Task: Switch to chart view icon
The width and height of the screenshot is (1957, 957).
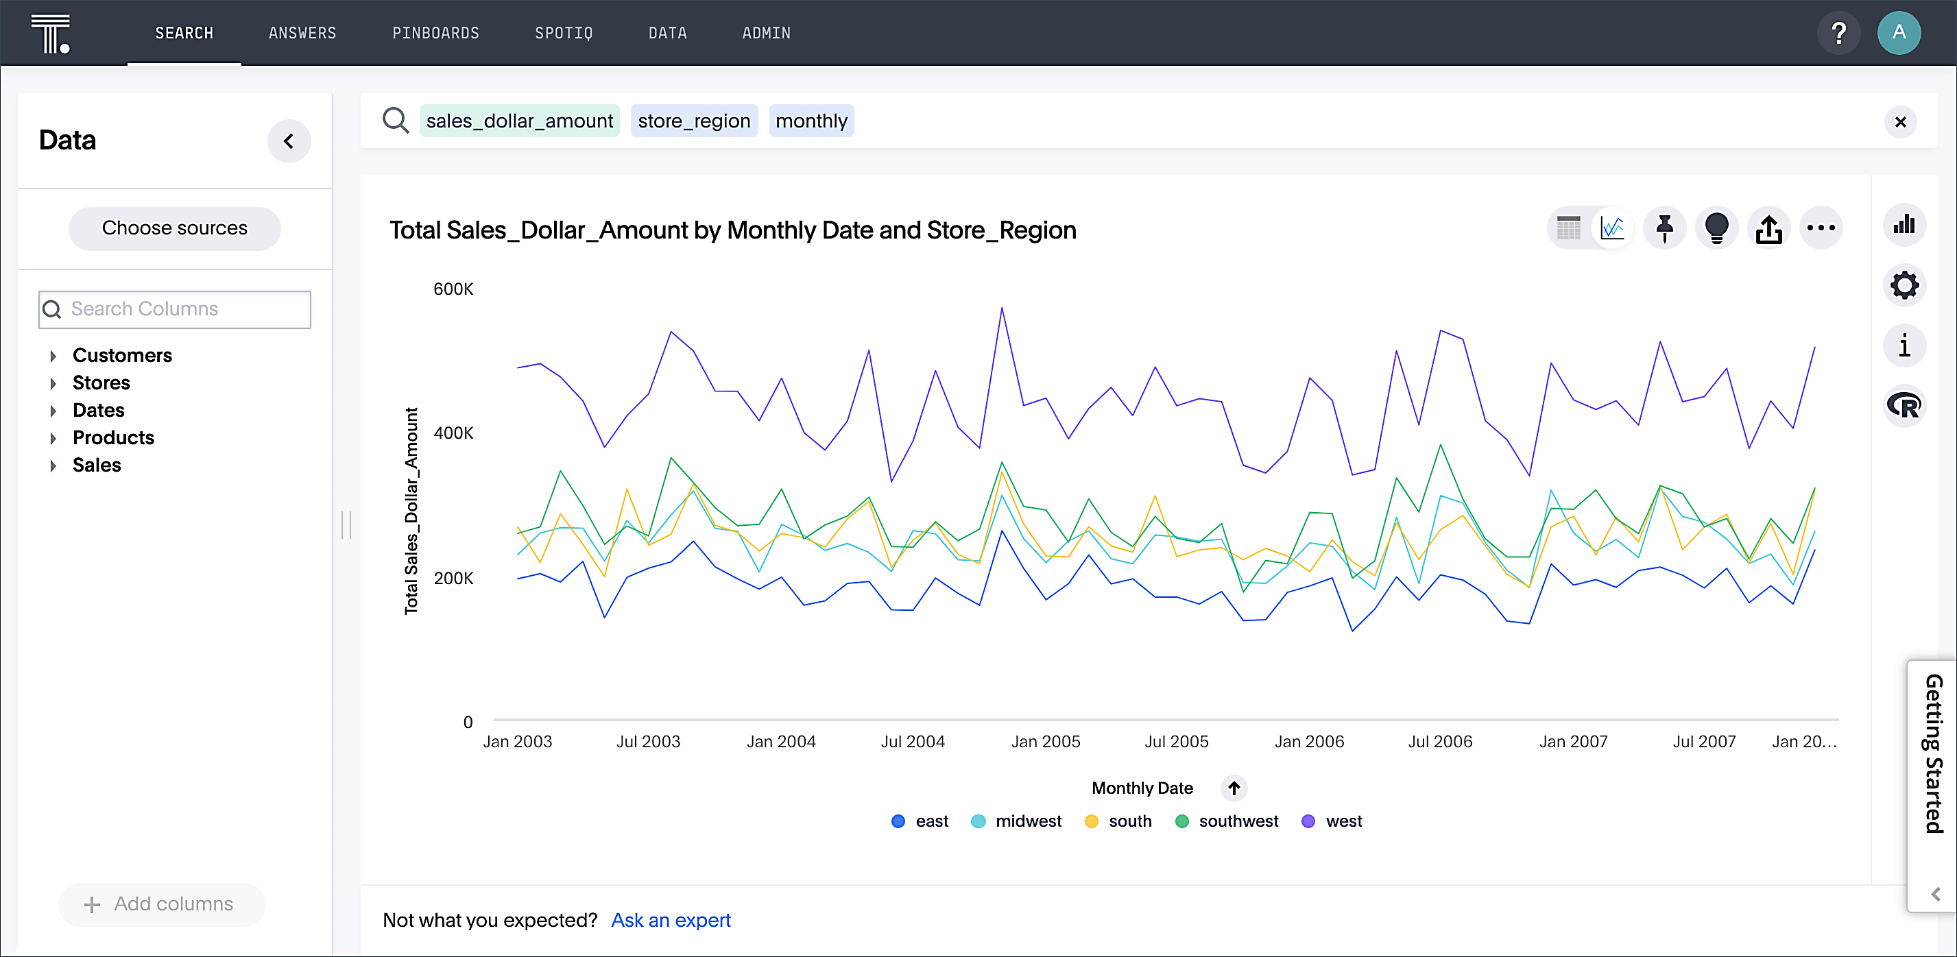Action: click(x=1612, y=227)
